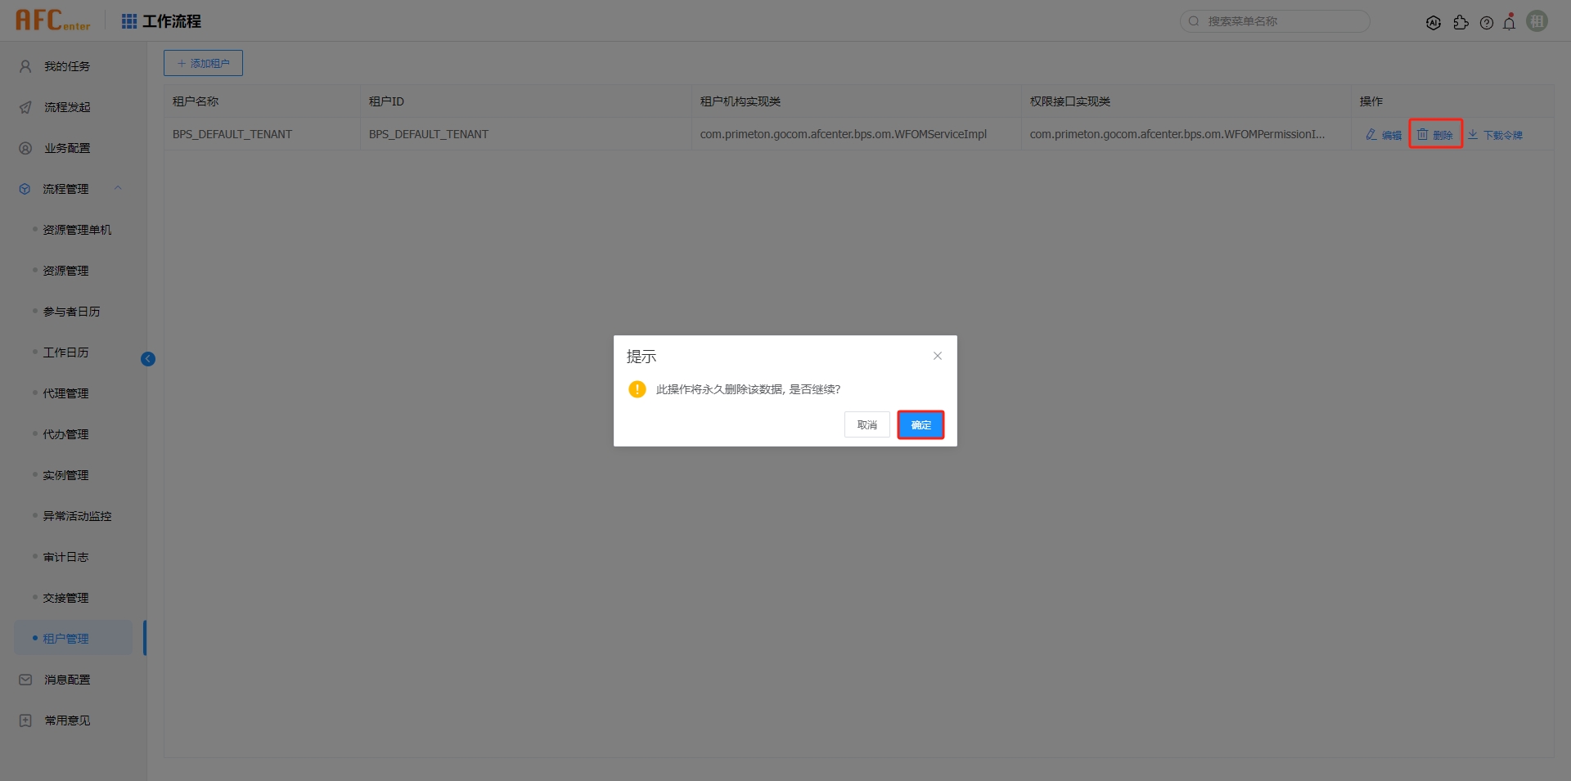Click the AFCenter logo
1571x781 pixels.
tap(52, 20)
